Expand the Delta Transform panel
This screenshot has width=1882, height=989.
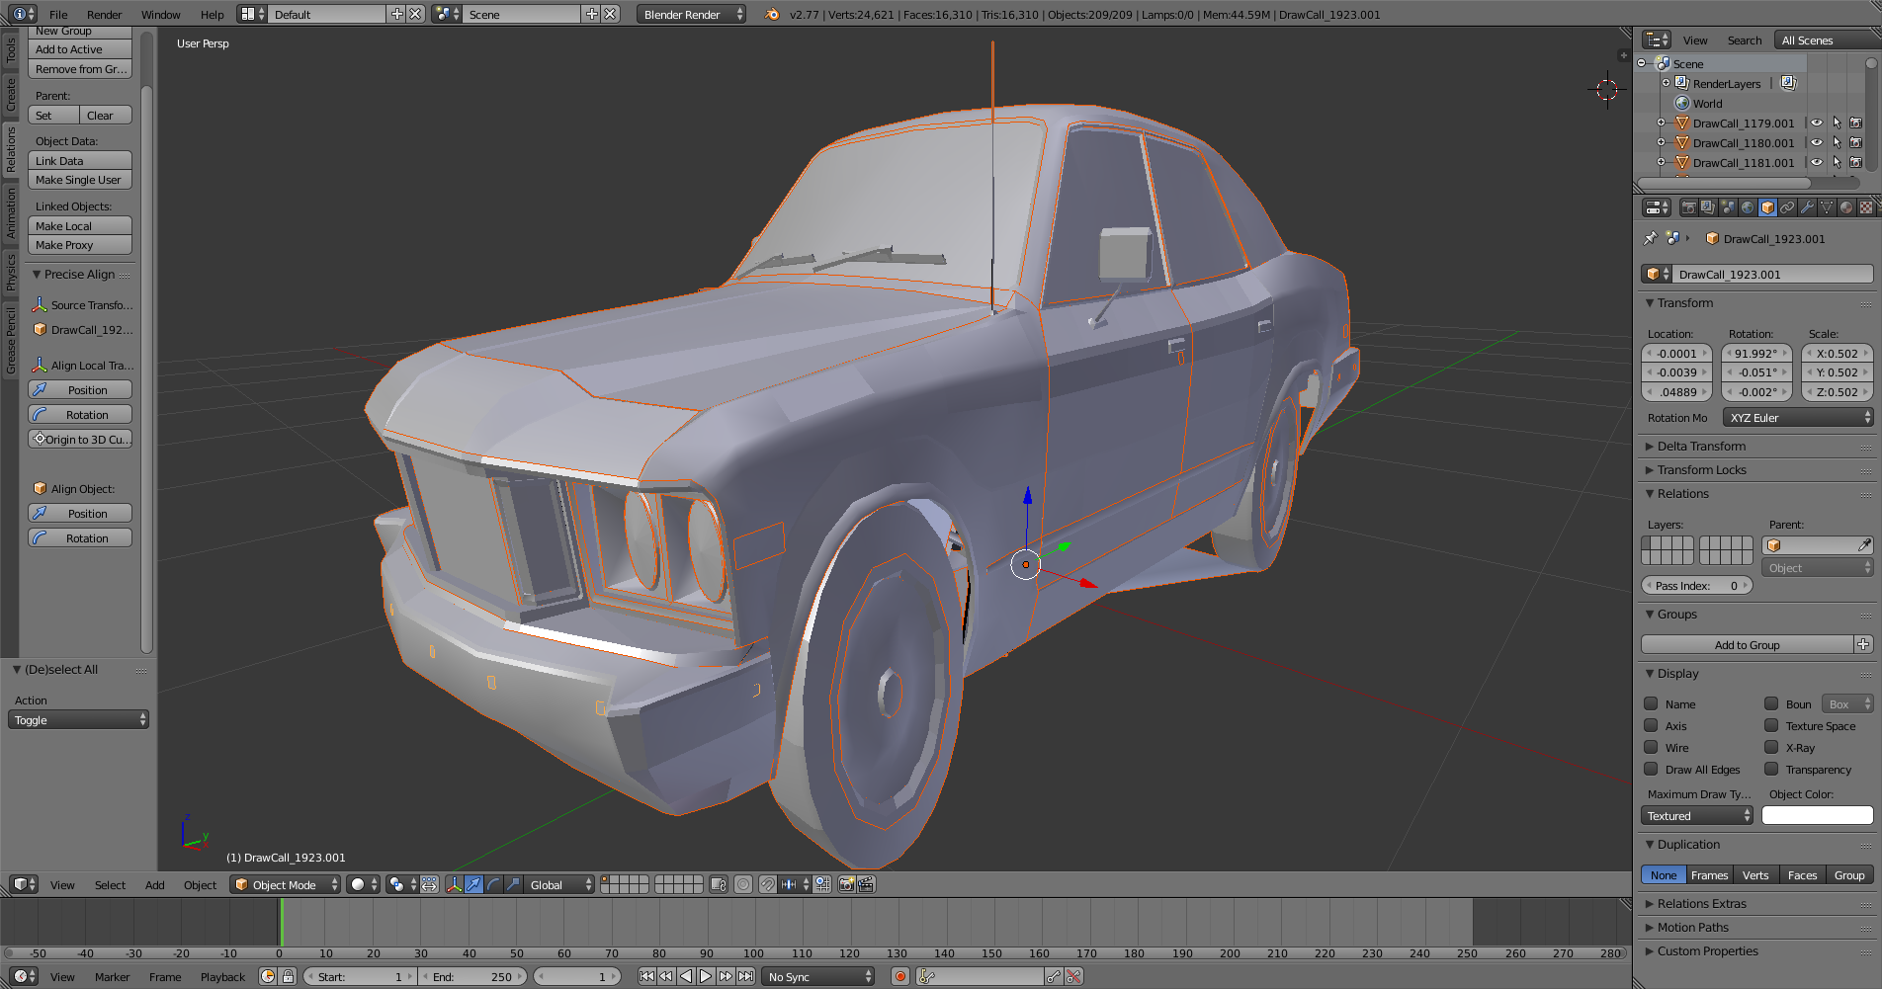coord(1700,447)
